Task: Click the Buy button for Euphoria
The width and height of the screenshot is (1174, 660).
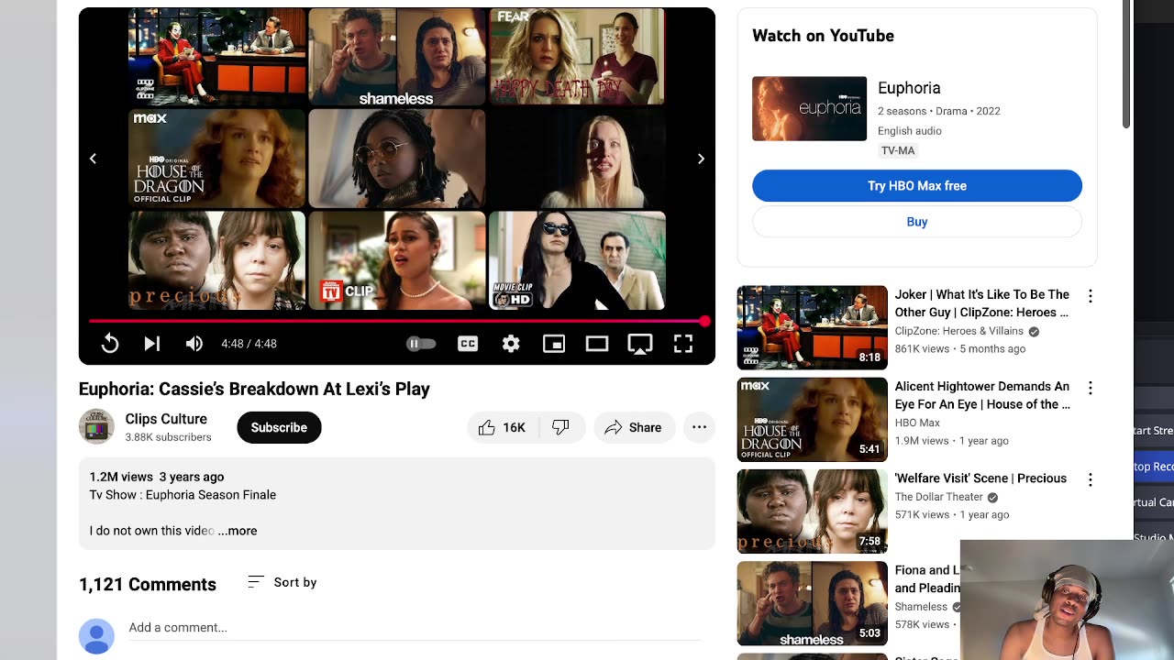Action: 917,222
